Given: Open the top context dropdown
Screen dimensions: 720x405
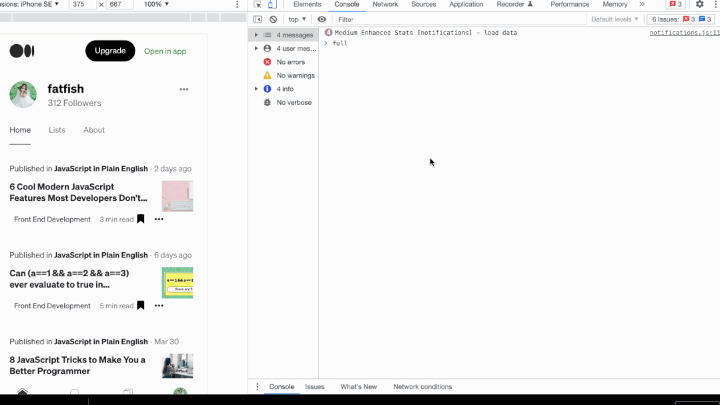Looking at the screenshot, I should click(x=297, y=19).
